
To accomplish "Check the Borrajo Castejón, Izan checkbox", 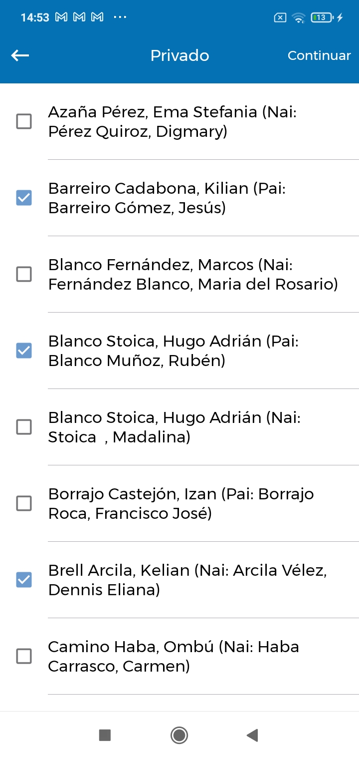I will (24, 503).
